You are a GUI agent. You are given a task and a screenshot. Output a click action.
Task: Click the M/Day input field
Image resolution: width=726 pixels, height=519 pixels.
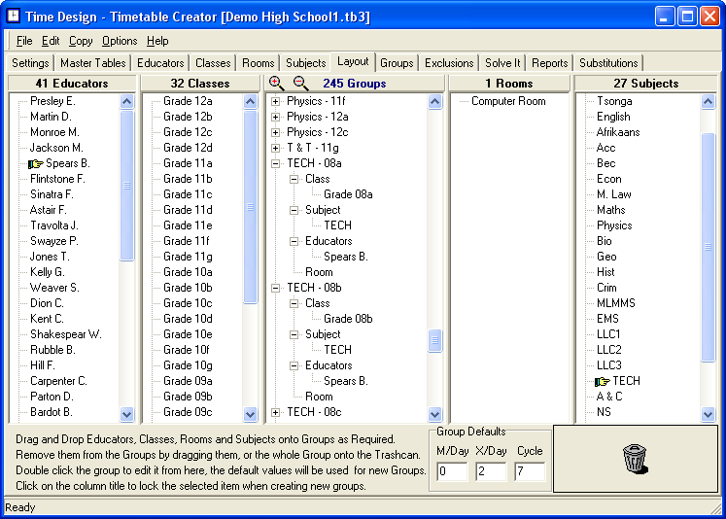pyautogui.click(x=452, y=471)
